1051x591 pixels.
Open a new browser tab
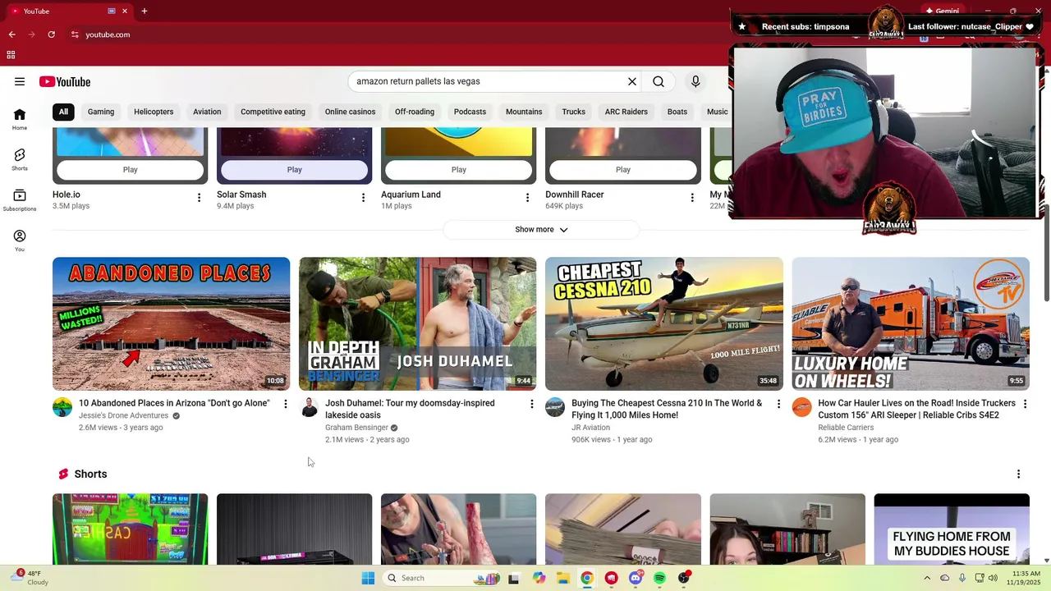(x=144, y=11)
